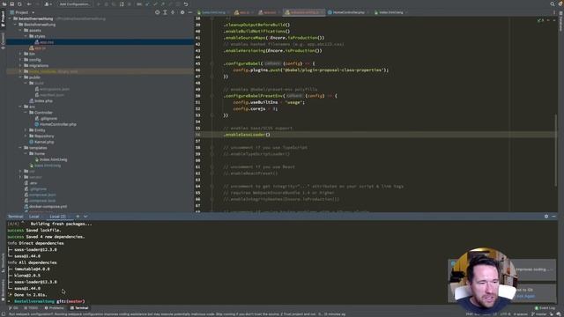Expand the config folder

point(20,60)
